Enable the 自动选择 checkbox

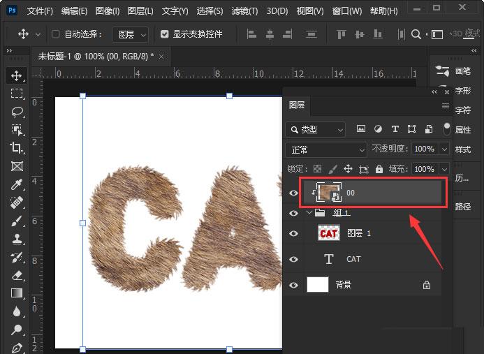(56, 34)
